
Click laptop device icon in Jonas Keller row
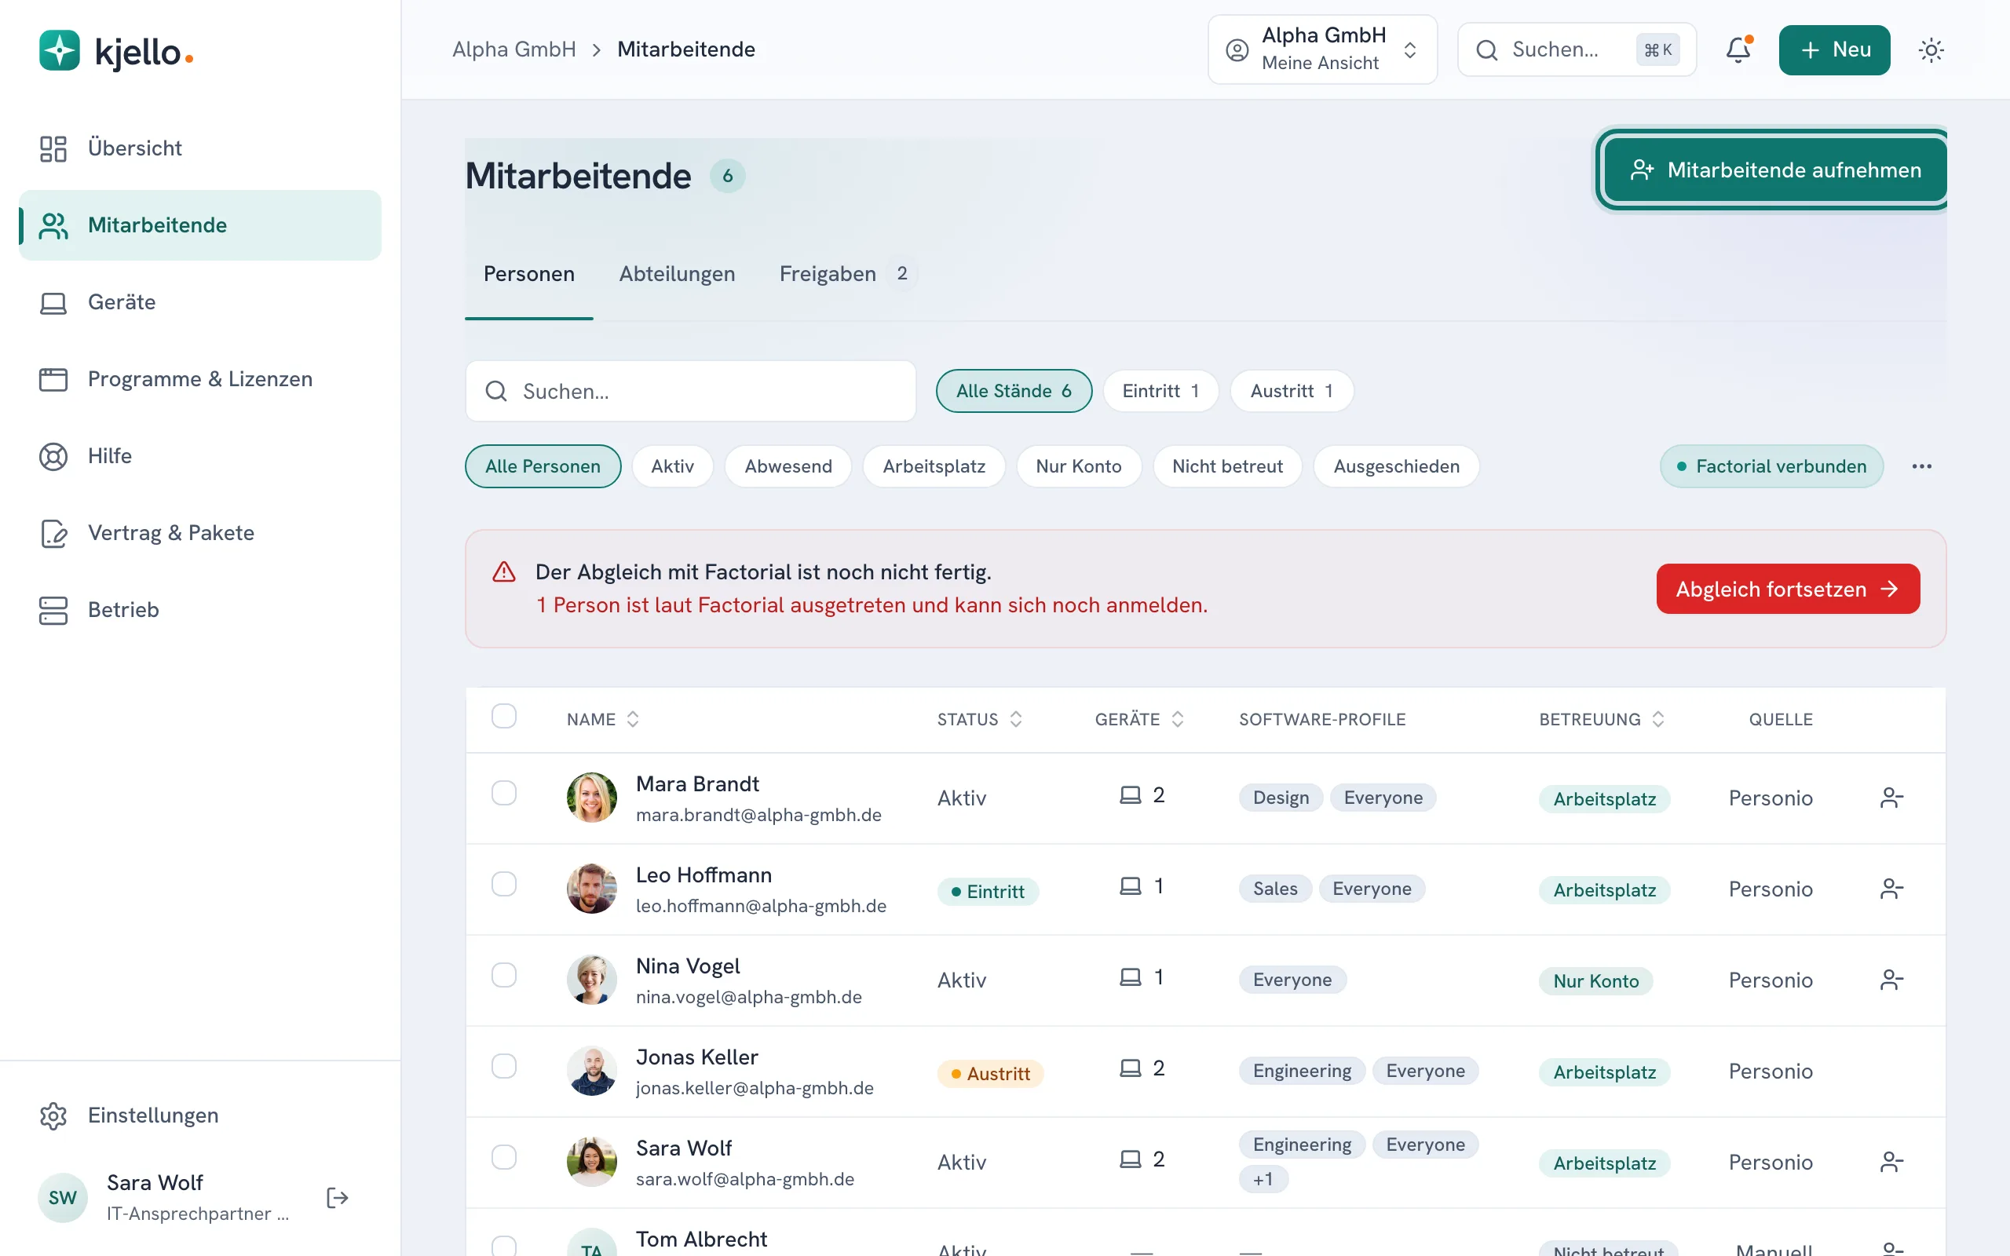pos(1130,1068)
